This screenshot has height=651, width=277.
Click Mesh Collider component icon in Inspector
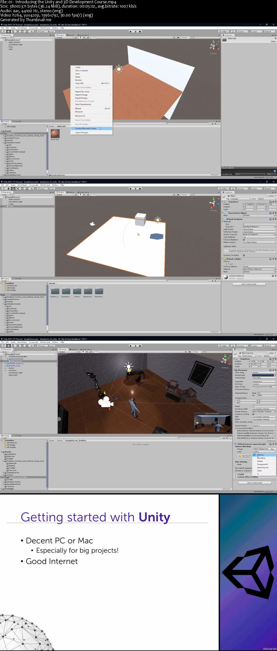(225, 259)
